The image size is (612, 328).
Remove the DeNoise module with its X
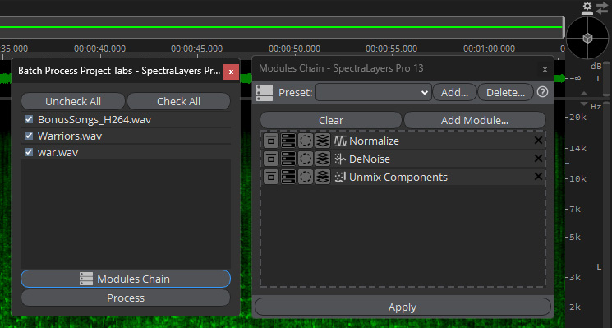click(x=538, y=158)
